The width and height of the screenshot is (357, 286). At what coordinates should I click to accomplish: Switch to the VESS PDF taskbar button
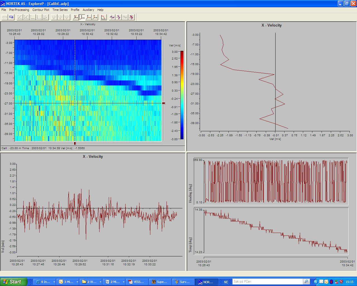pyautogui.click(x=137, y=282)
